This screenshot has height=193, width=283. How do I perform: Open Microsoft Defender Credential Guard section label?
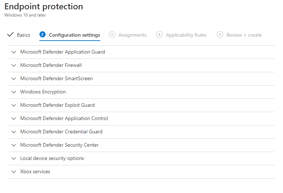pos(61,132)
